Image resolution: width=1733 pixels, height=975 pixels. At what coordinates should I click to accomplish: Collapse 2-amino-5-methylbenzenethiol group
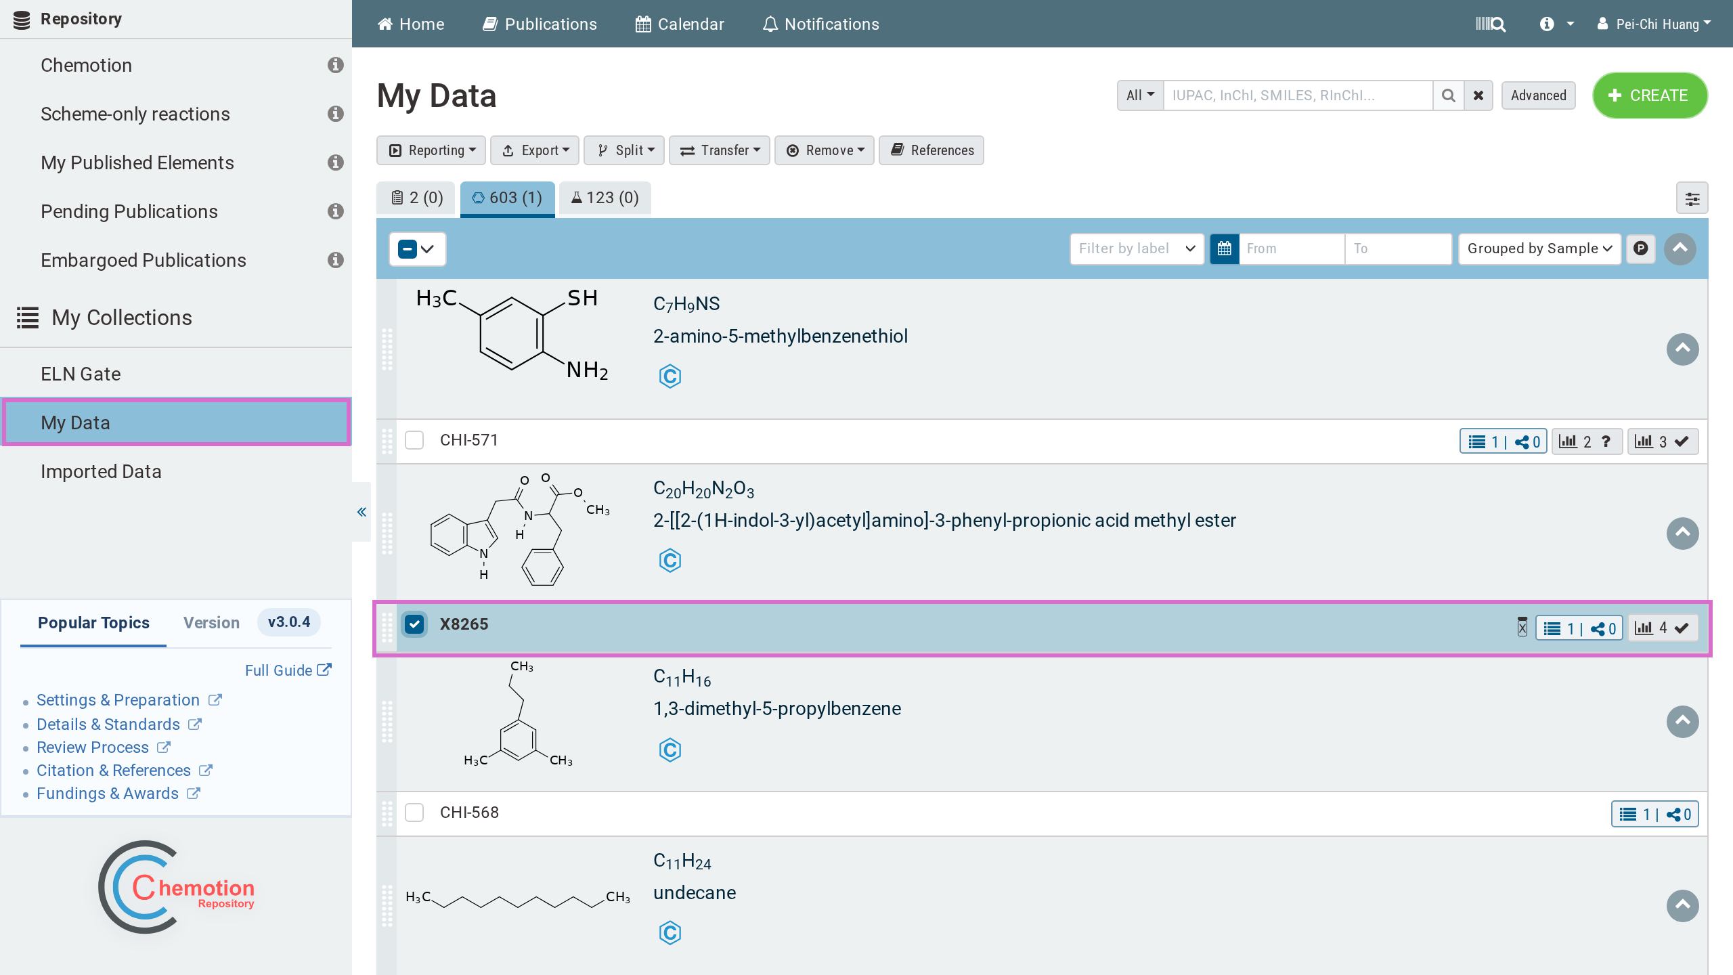pyautogui.click(x=1682, y=349)
